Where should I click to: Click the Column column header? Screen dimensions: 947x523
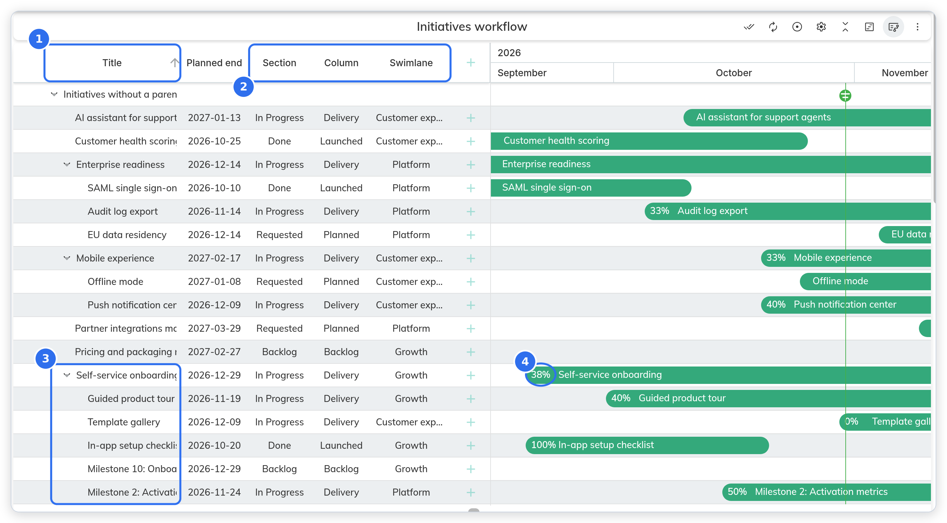[x=341, y=63]
